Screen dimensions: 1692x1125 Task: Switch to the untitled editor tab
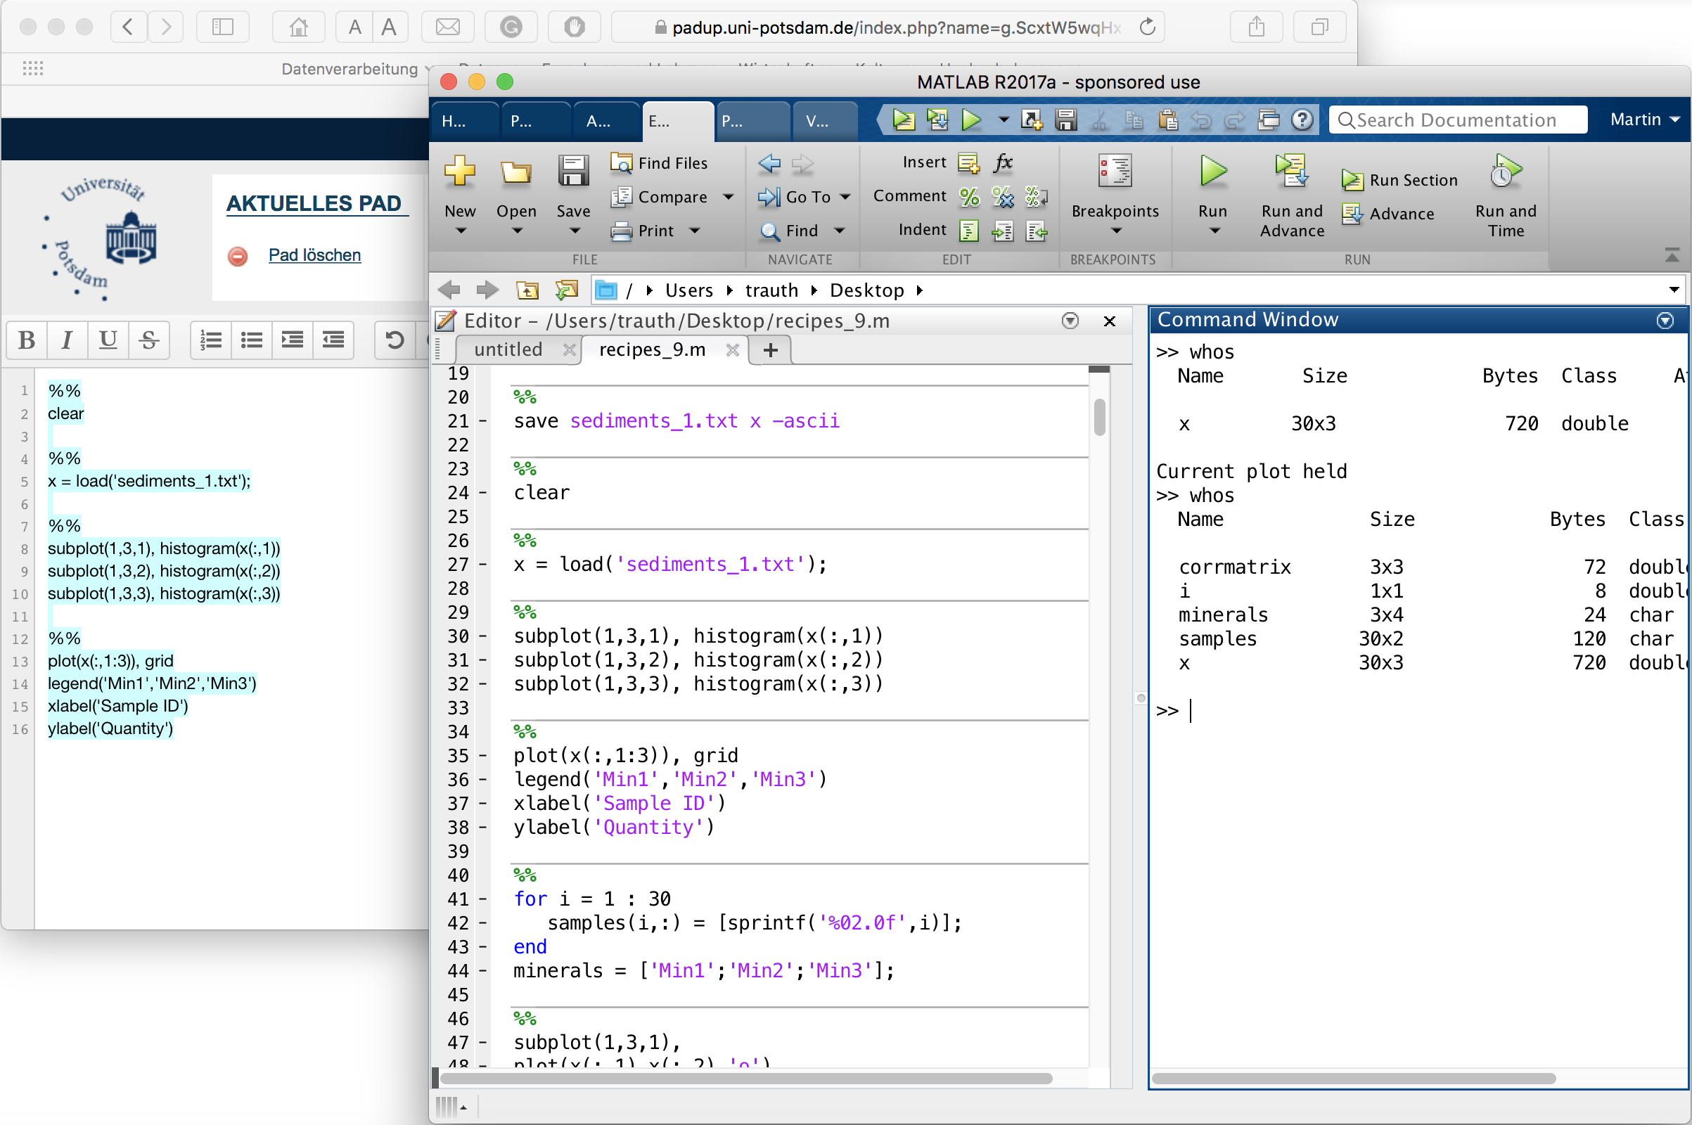(x=507, y=349)
